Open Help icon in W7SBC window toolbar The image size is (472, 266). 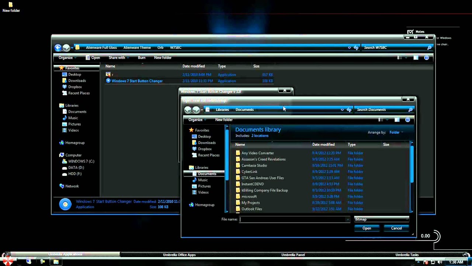point(427,58)
